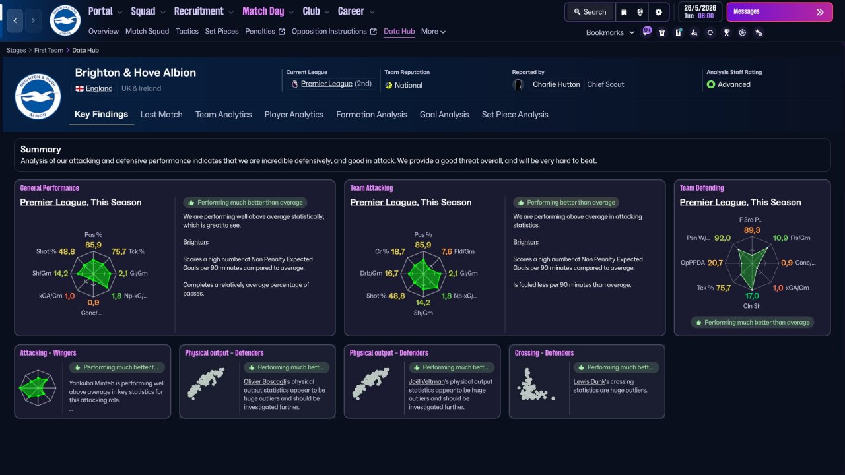The height and width of the screenshot is (475, 845).
Task: Click Premier League link in Team Attacking card
Action: tap(383, 203)
